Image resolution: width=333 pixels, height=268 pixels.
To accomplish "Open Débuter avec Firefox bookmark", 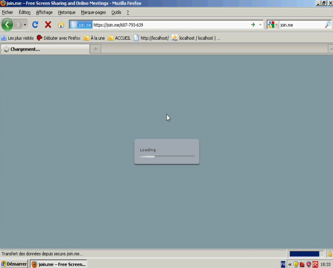I will coord(59,38).
